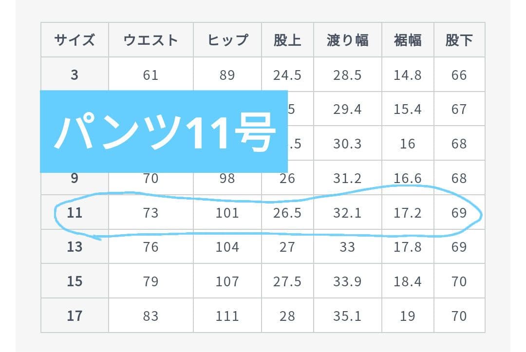
Task: Click the 17.2 hem width cell
Action: [x=408, y=213]
